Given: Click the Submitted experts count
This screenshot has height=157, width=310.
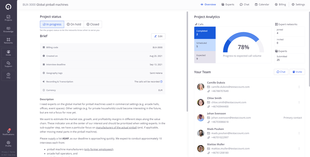Looking at the screenshot, I should pyautogui.click(x=290, y=58).
